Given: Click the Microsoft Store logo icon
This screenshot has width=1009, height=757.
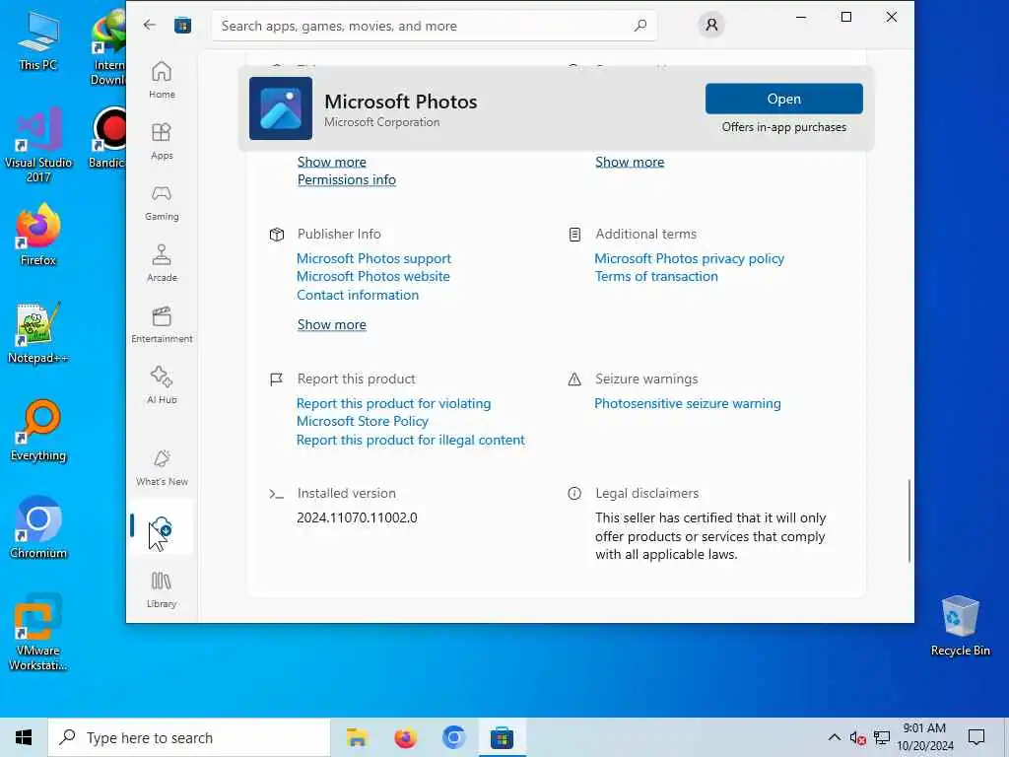Looking at the screenshot, I should click(182, 25).
